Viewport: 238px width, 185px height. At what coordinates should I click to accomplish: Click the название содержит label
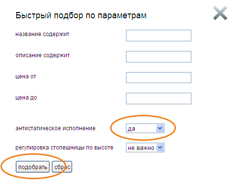42,34
